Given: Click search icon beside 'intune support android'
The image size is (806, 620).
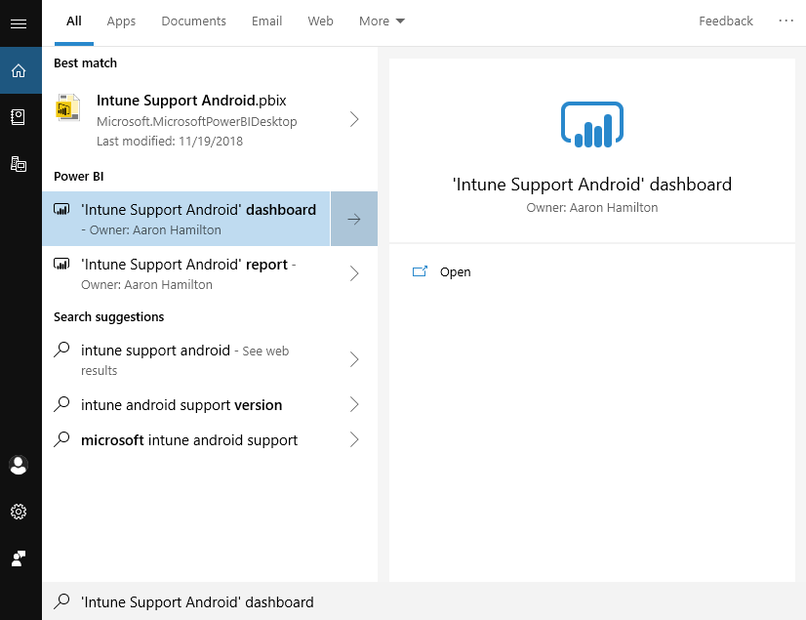Looking at the screenshot, I should coord(61,350).
